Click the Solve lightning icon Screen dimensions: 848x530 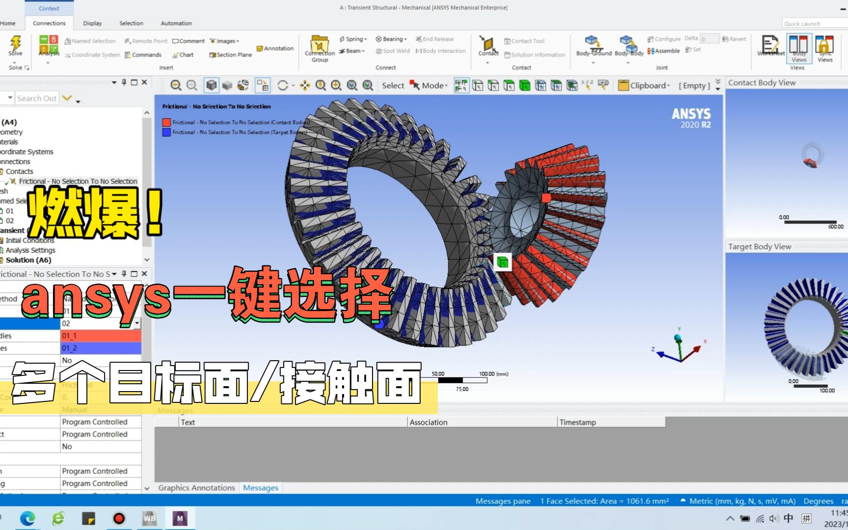coord(15,42)
